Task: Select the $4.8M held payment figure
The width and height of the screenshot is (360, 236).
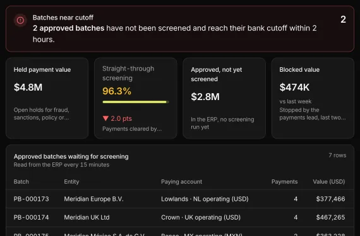Action: [x=28, y=87]
